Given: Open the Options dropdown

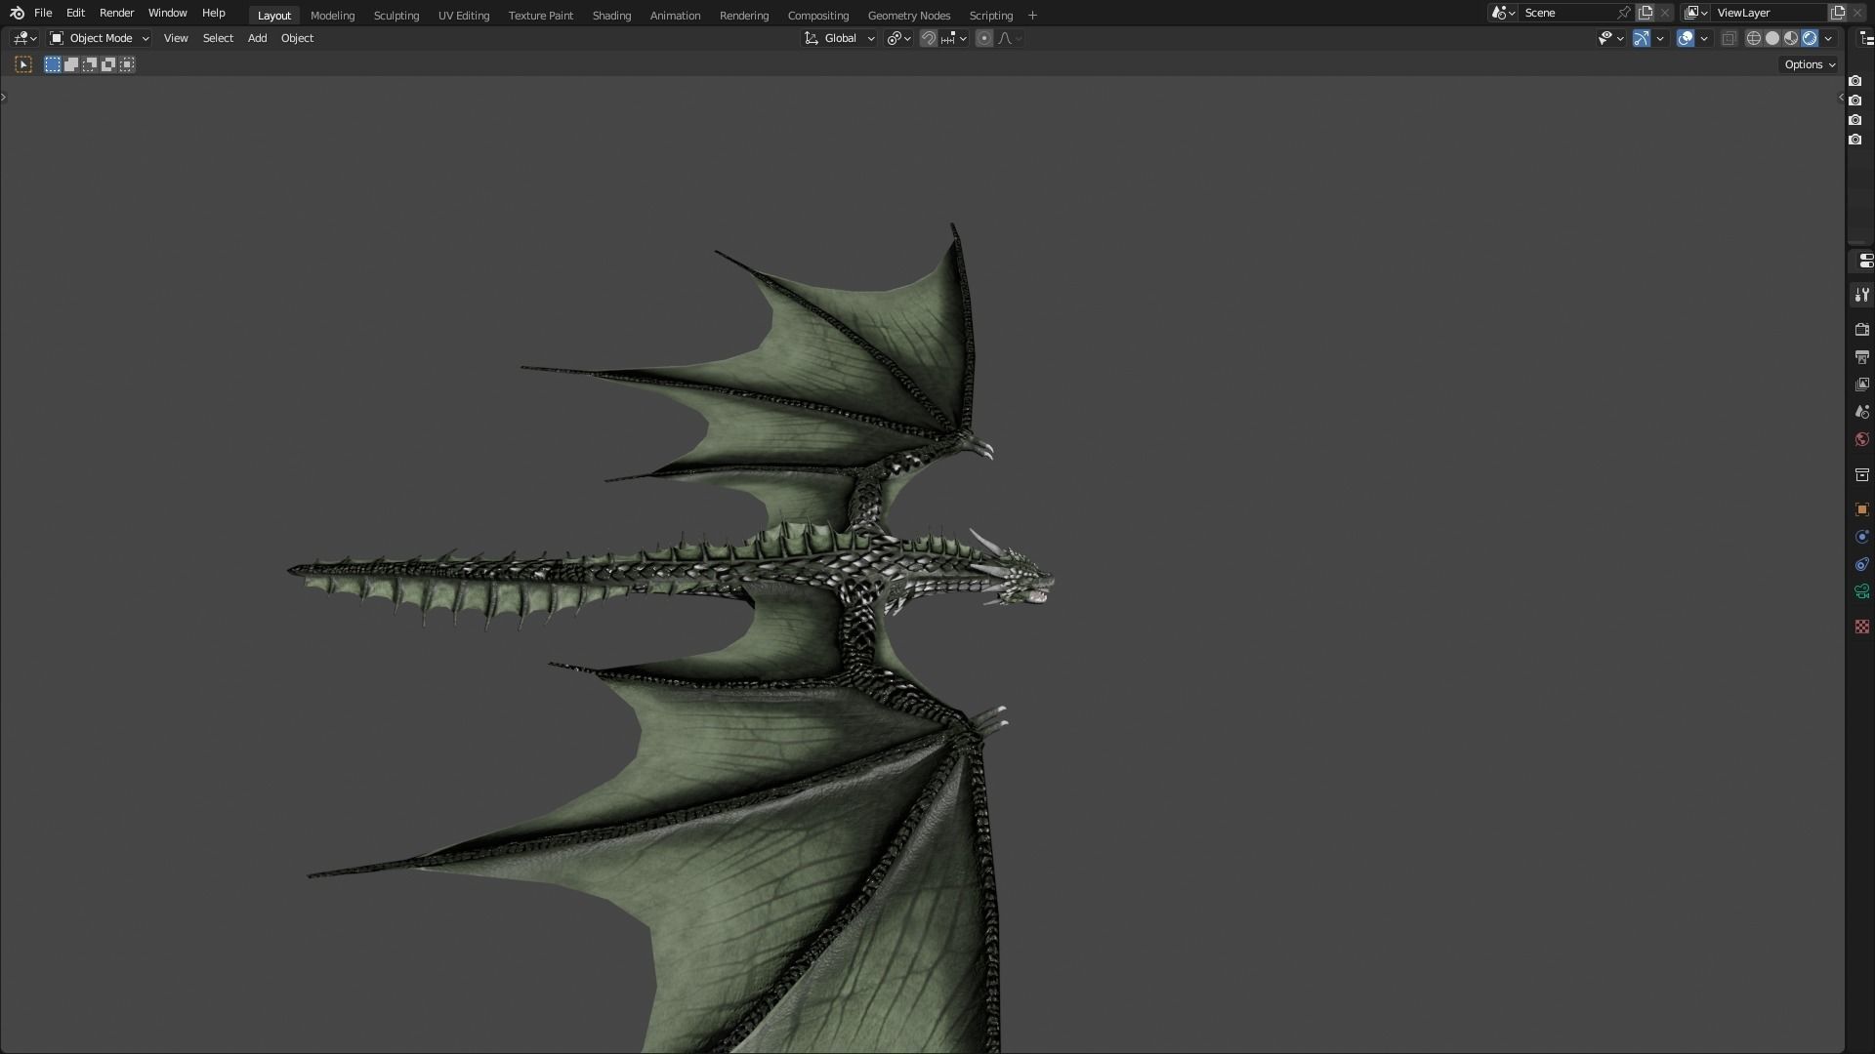Looking at the screenshot, I should tap(1810, 64).
